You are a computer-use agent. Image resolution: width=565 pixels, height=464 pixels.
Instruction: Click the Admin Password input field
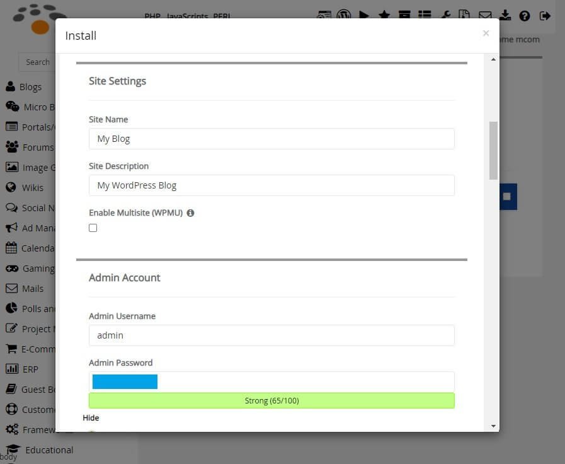pos(271,382)
